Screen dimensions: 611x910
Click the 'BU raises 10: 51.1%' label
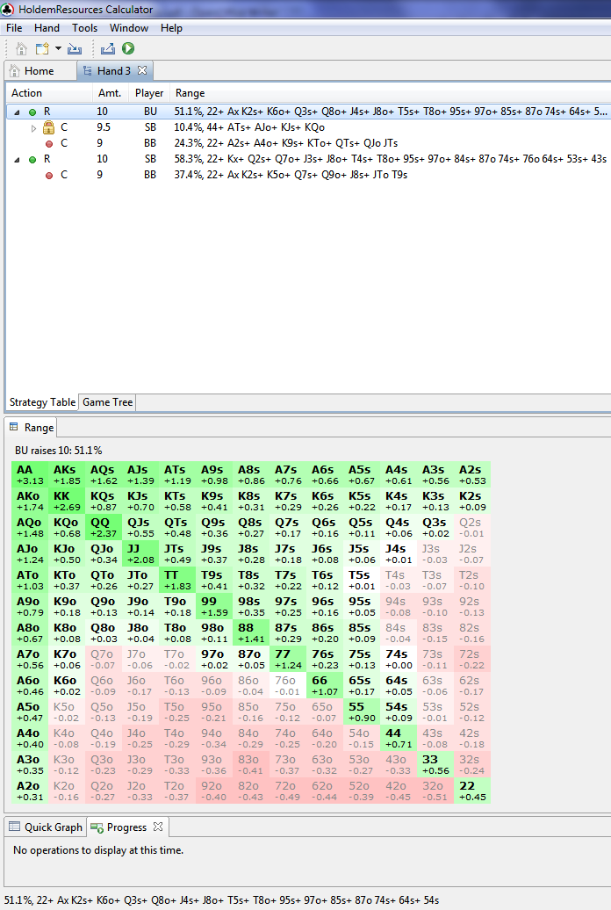click(x=59, y=451)
